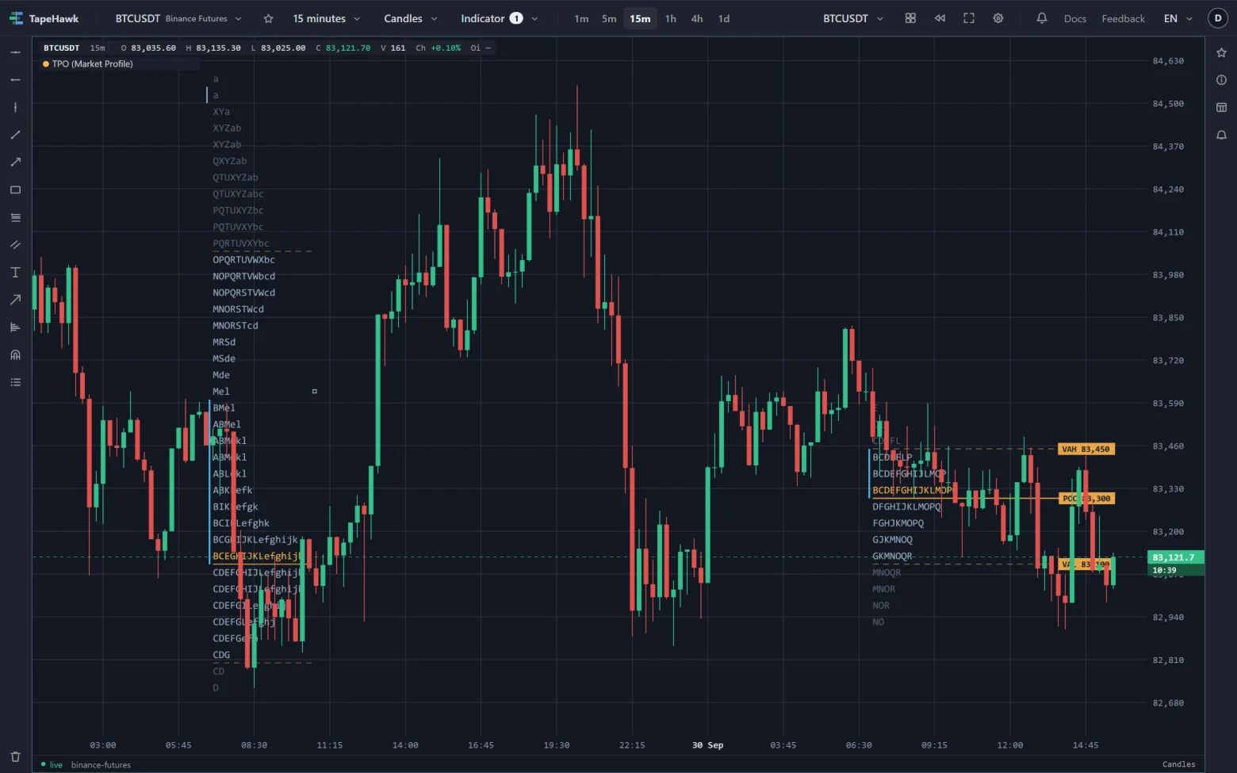1237x773 pixels.
Task: Toggle TPO (Market Profile) indicator dot
Action: (46, 64)
